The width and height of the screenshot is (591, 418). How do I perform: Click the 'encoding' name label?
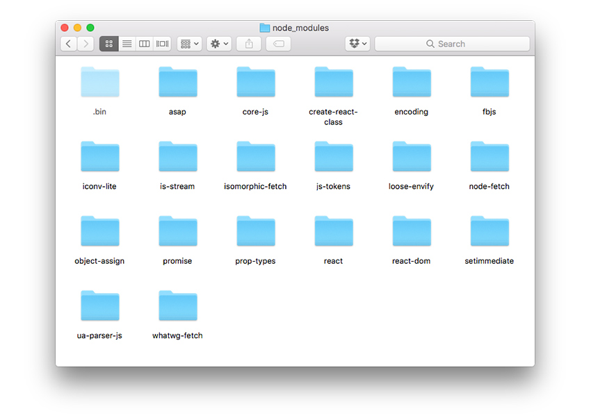coord(411,112)
